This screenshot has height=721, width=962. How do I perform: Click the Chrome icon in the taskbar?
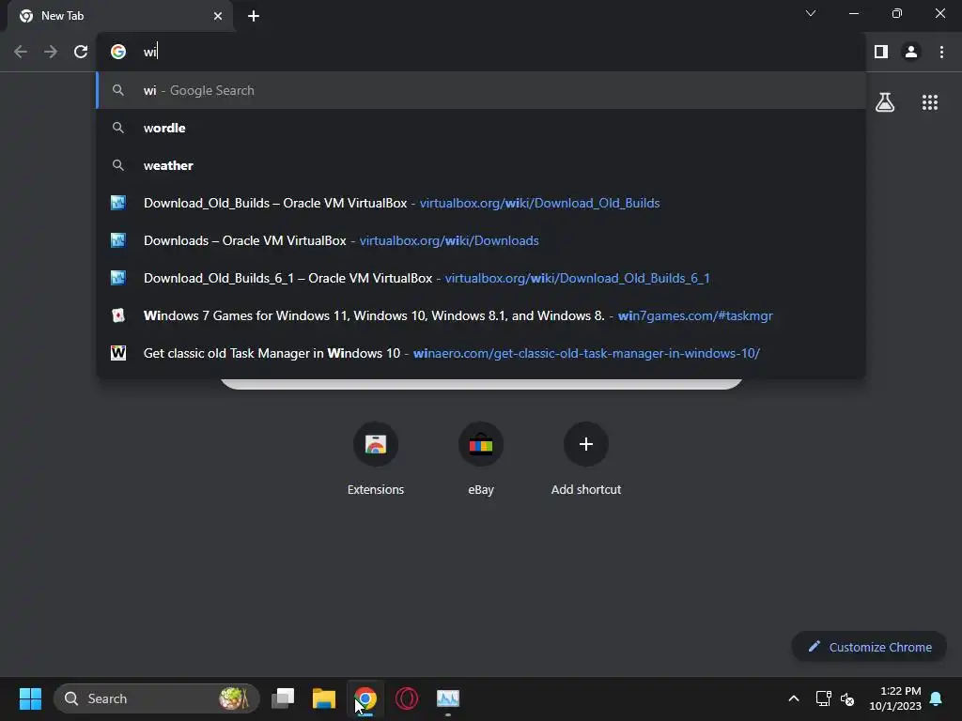click(x=365, y=698)
